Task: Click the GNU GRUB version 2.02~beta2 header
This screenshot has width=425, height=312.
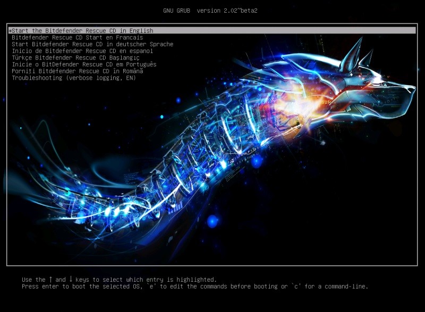Action: coord(210,11)
